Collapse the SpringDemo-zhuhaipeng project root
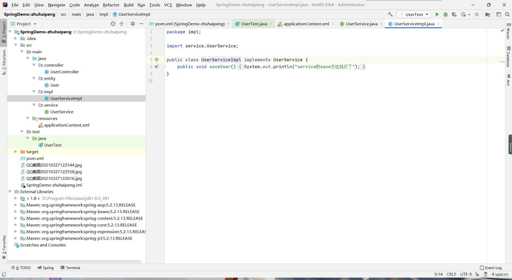 [x=10, y=32]
